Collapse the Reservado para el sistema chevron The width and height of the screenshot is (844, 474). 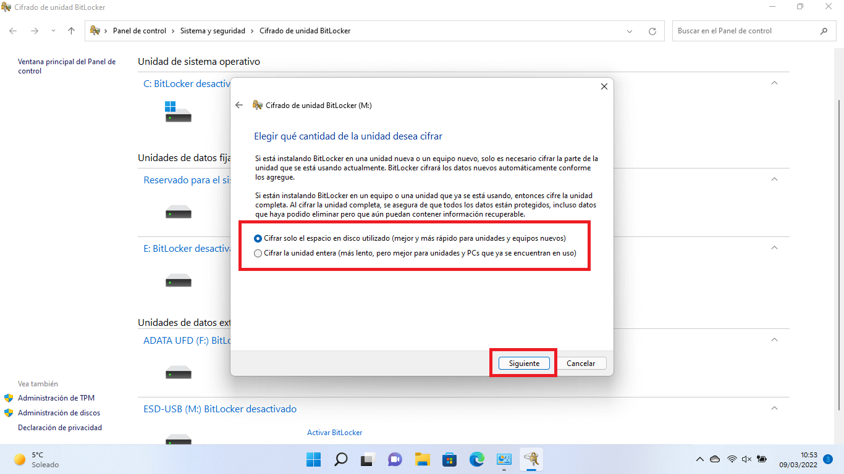774,180
